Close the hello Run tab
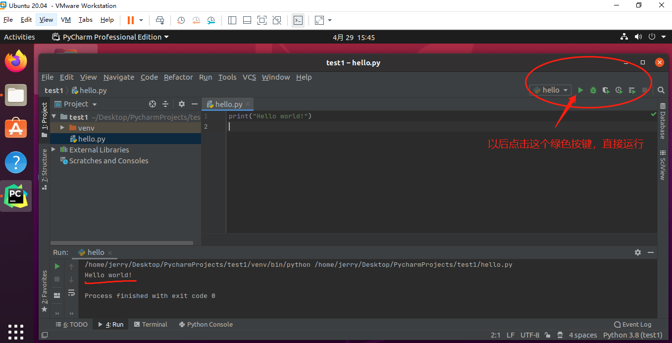 coord(110,253)
